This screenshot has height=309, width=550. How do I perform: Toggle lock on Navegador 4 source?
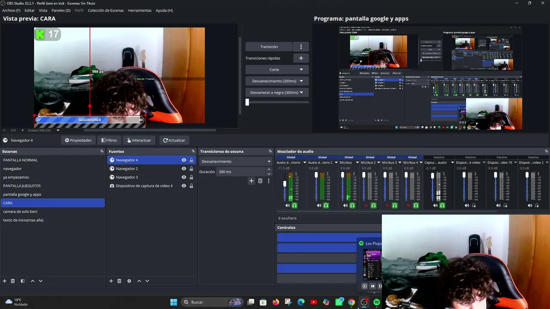click(x=191, y=160)
